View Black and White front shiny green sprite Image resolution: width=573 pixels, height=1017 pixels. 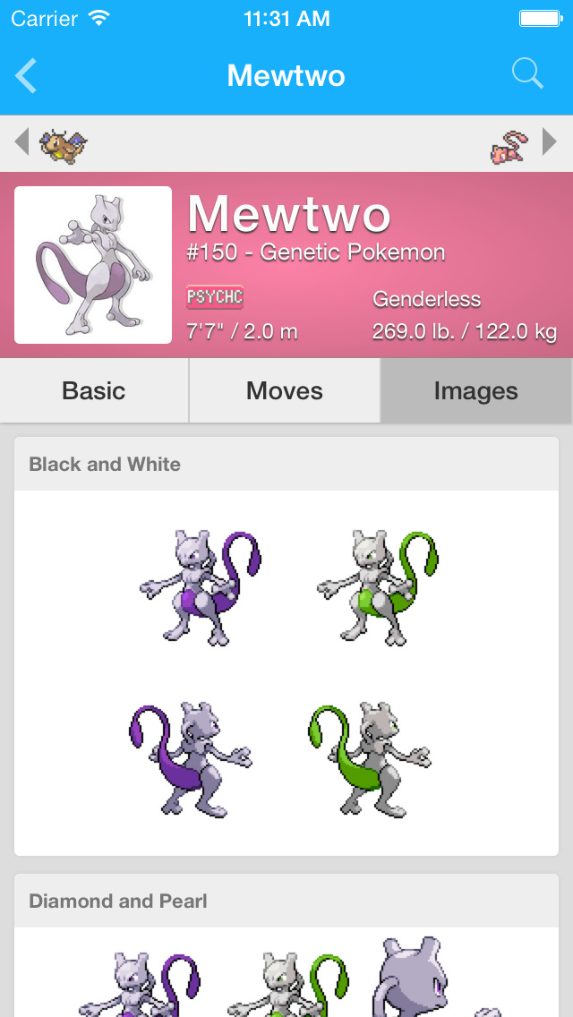378,587
